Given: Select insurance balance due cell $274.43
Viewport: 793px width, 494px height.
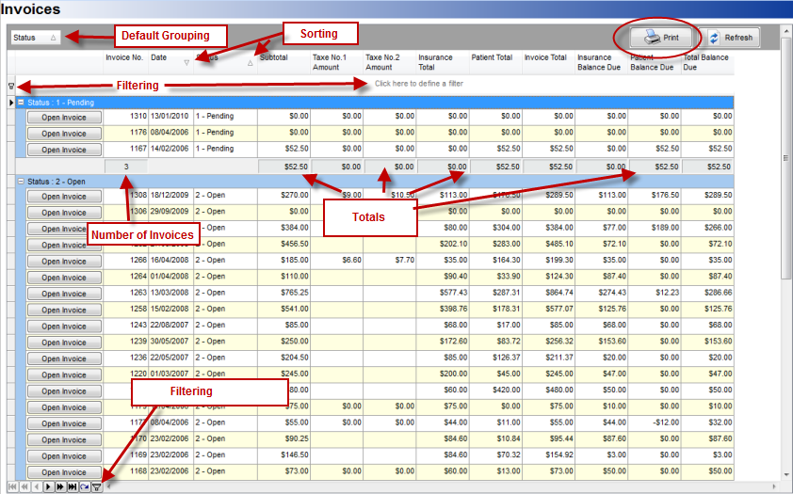Looking at the screenshot, I should click(602, 293).
